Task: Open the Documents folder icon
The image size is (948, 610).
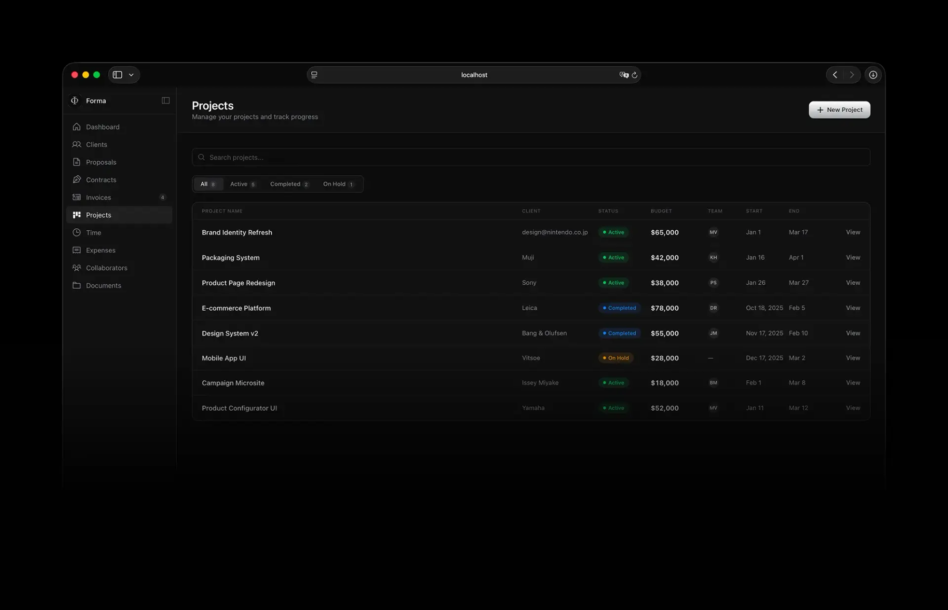Action: [x=77, y=285]
